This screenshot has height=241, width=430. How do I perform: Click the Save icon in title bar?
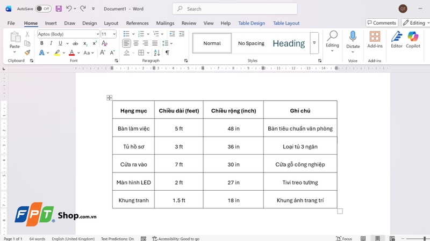(x=59, y=9)
